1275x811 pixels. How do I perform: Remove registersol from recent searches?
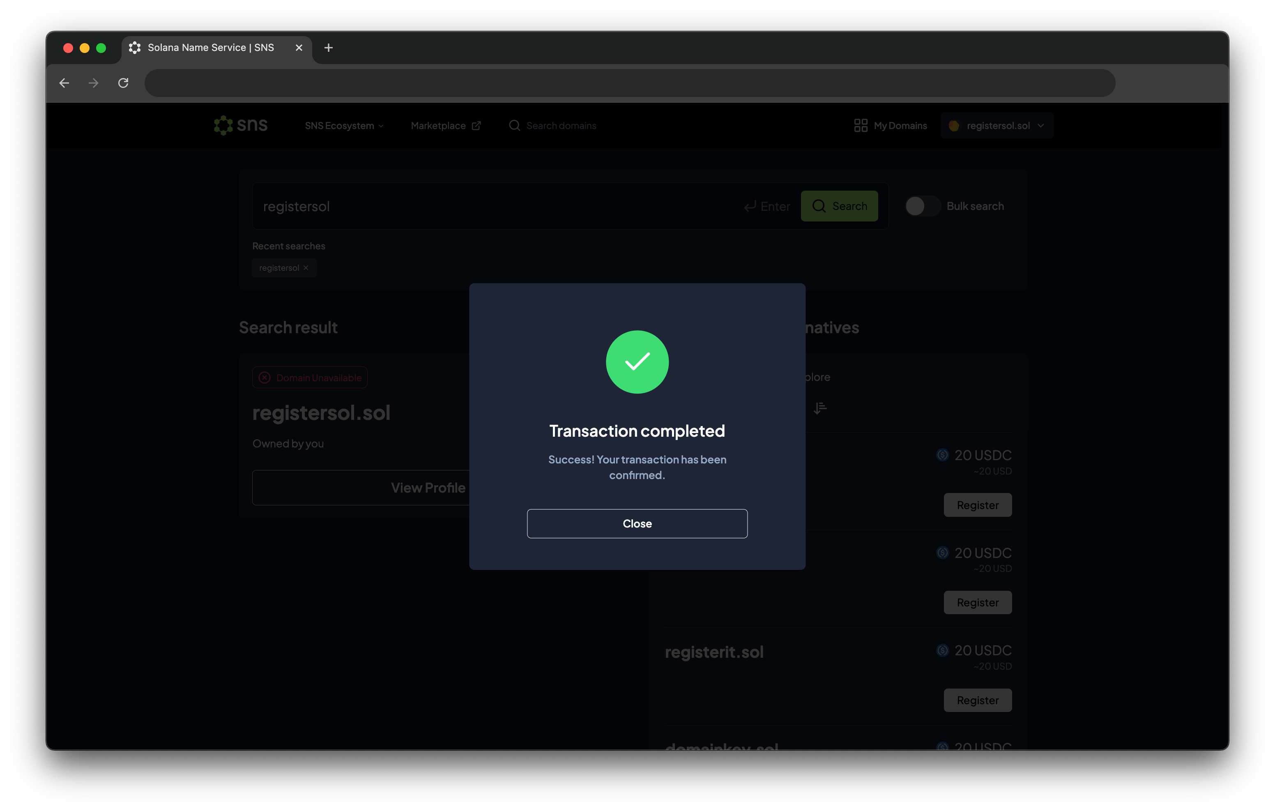point(306,268)
